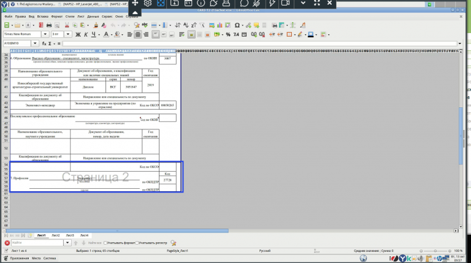The width and height of the screenshot is (471, 263).
Task: Click the Найти search input field
Action: [x=37, y=243]
